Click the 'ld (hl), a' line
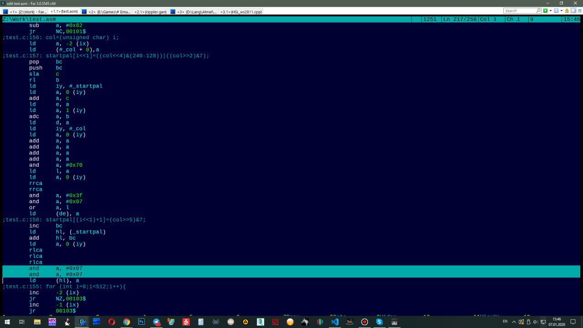This screenshot has width=583, height=328. [x=54, y=281]
